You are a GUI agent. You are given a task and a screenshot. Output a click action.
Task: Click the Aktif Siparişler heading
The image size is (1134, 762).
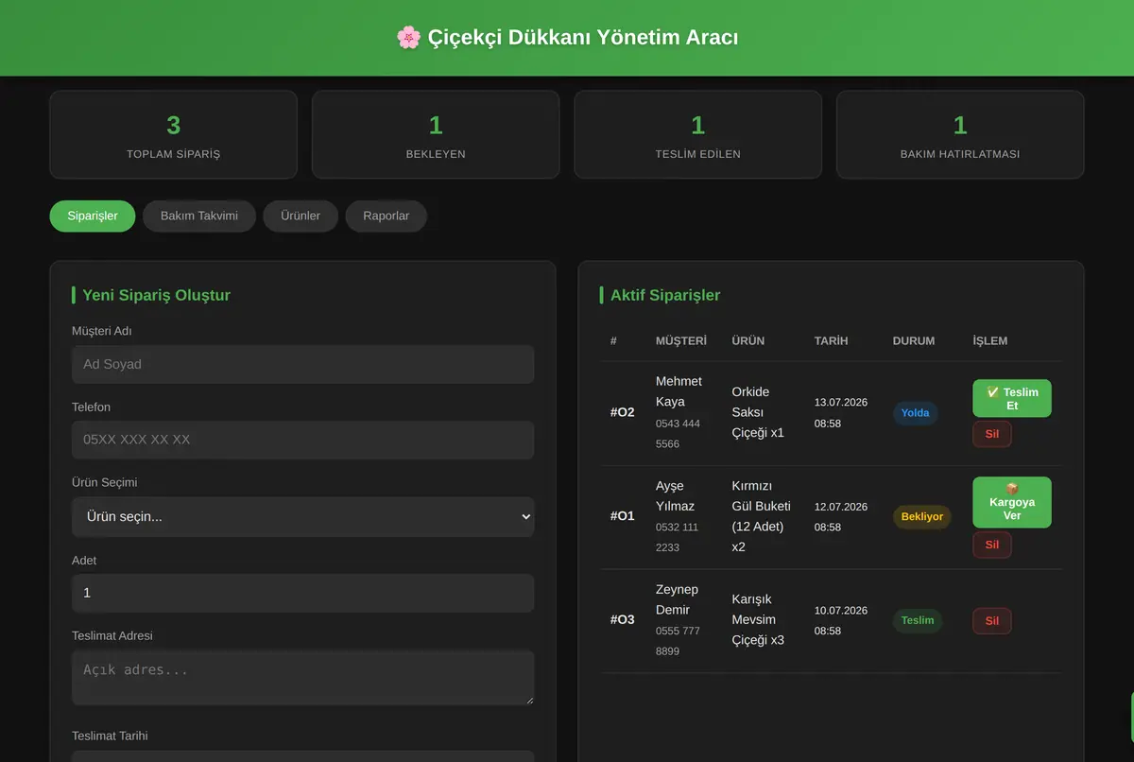click(x=665, y=295)
